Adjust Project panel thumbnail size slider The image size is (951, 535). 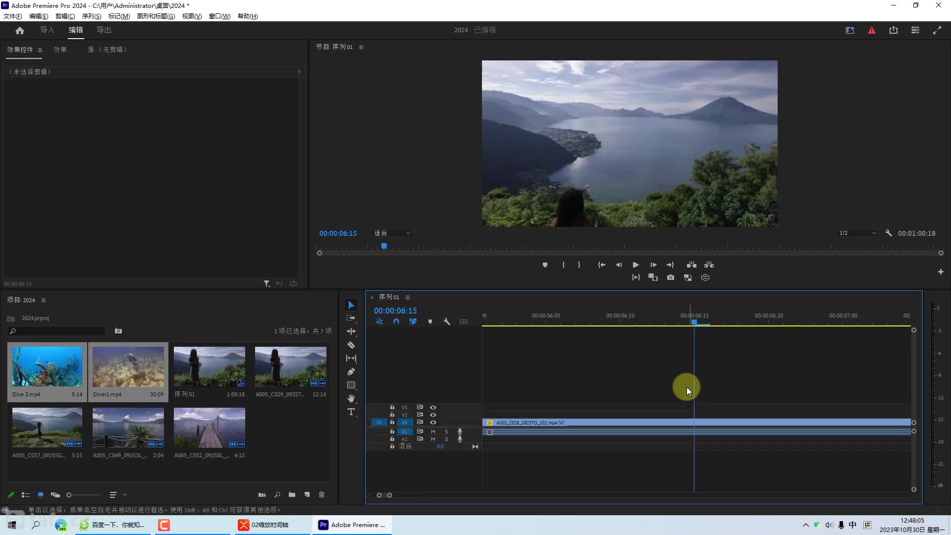[x=83, y=495]
